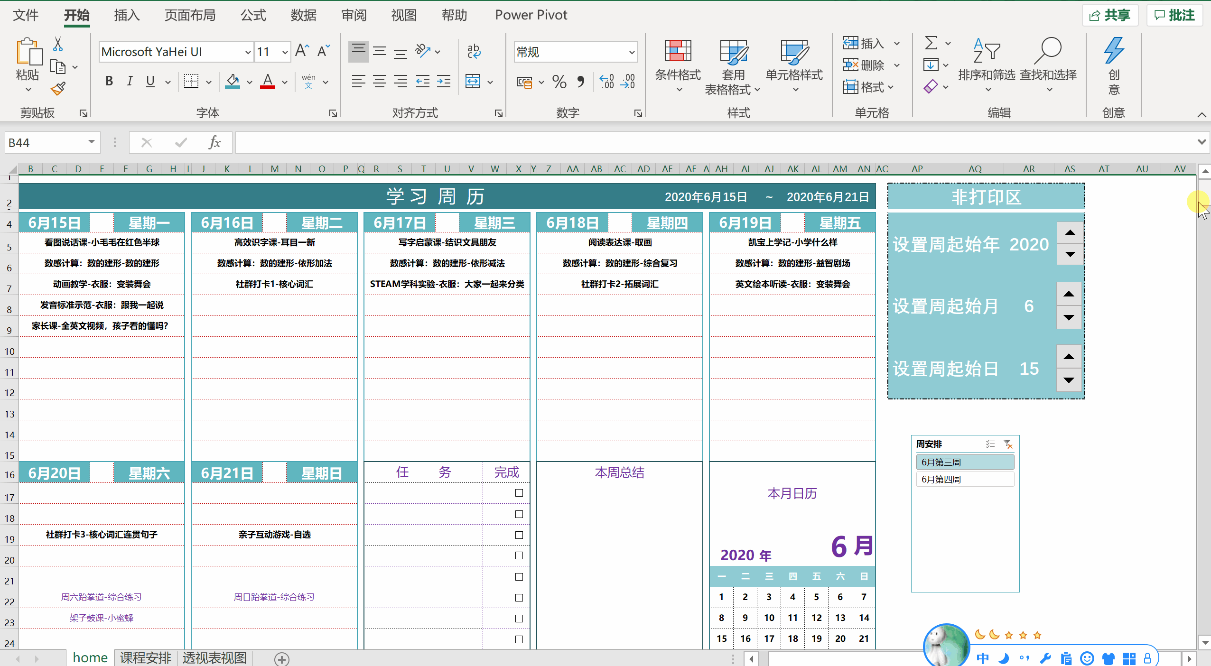
Task: Check the seventh task completion checkbox
Action: 519,619
